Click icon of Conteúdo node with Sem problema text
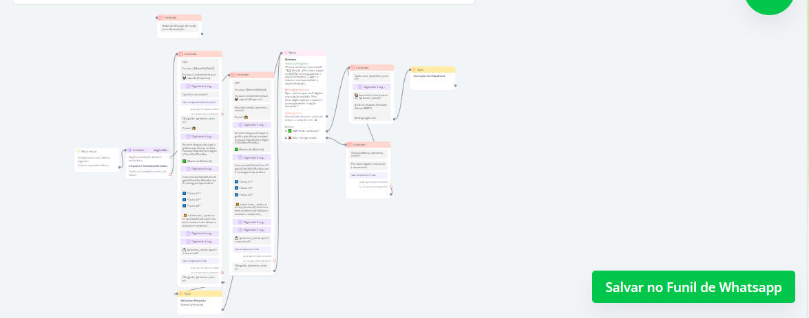 coord(349,144)
